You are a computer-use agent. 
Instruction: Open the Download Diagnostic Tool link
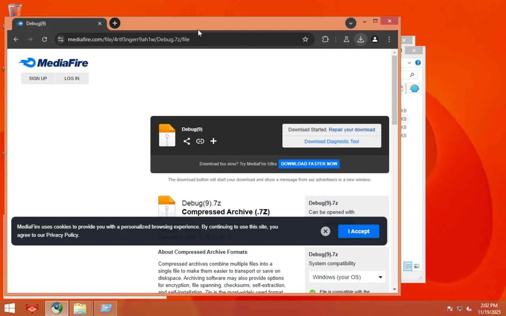332,141
